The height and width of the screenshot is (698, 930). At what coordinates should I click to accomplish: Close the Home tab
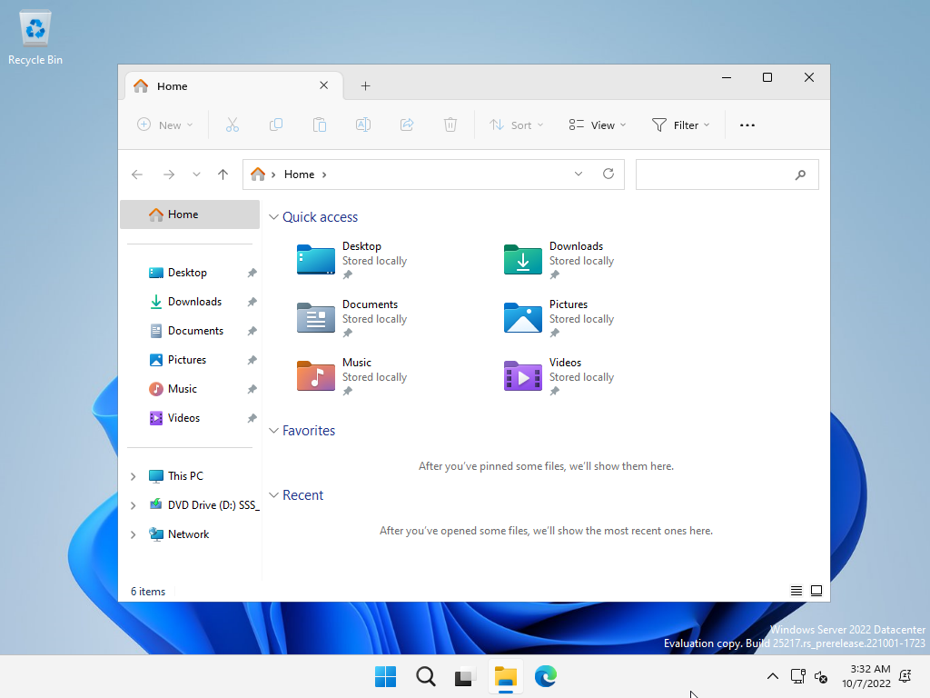pos(324,85)
